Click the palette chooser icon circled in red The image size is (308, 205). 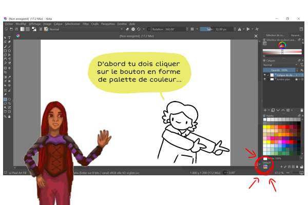265,167
